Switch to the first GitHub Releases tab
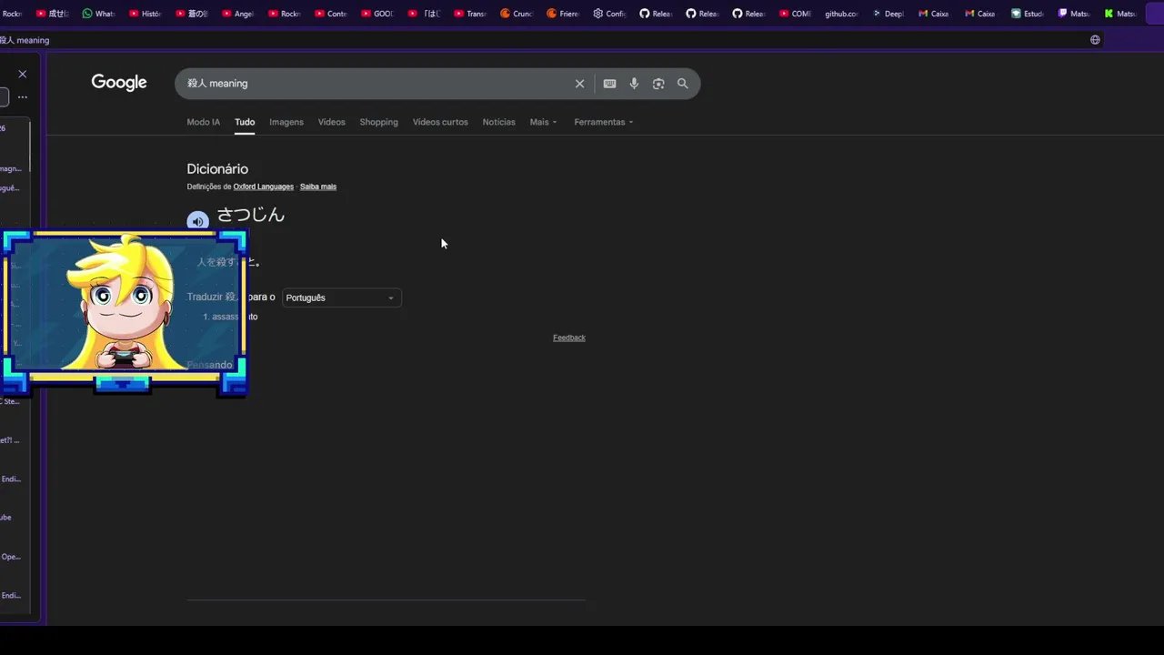This screenshot has height=655, width=1164. click(656, 14)
